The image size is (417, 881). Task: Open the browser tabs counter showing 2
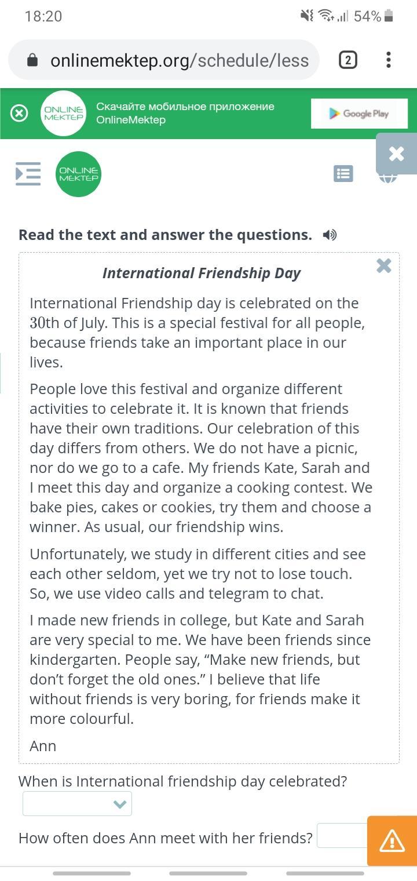tap(348, 60)
